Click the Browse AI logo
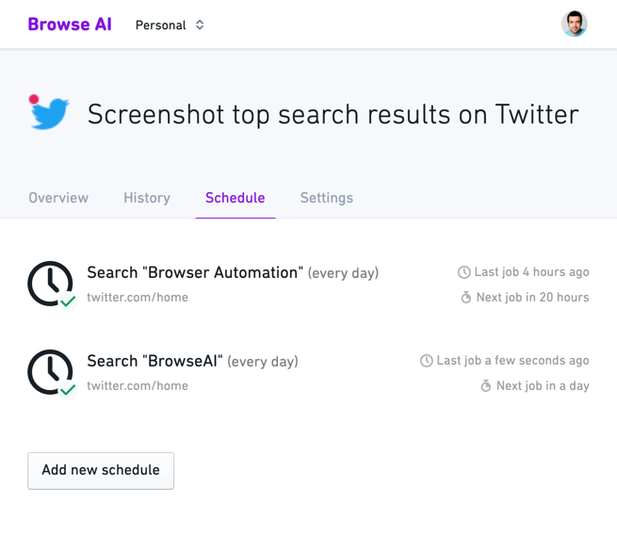This screenshot has width=617, height=537. 70,24
